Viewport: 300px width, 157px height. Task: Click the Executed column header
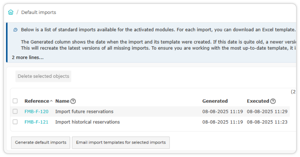point(258,101)
